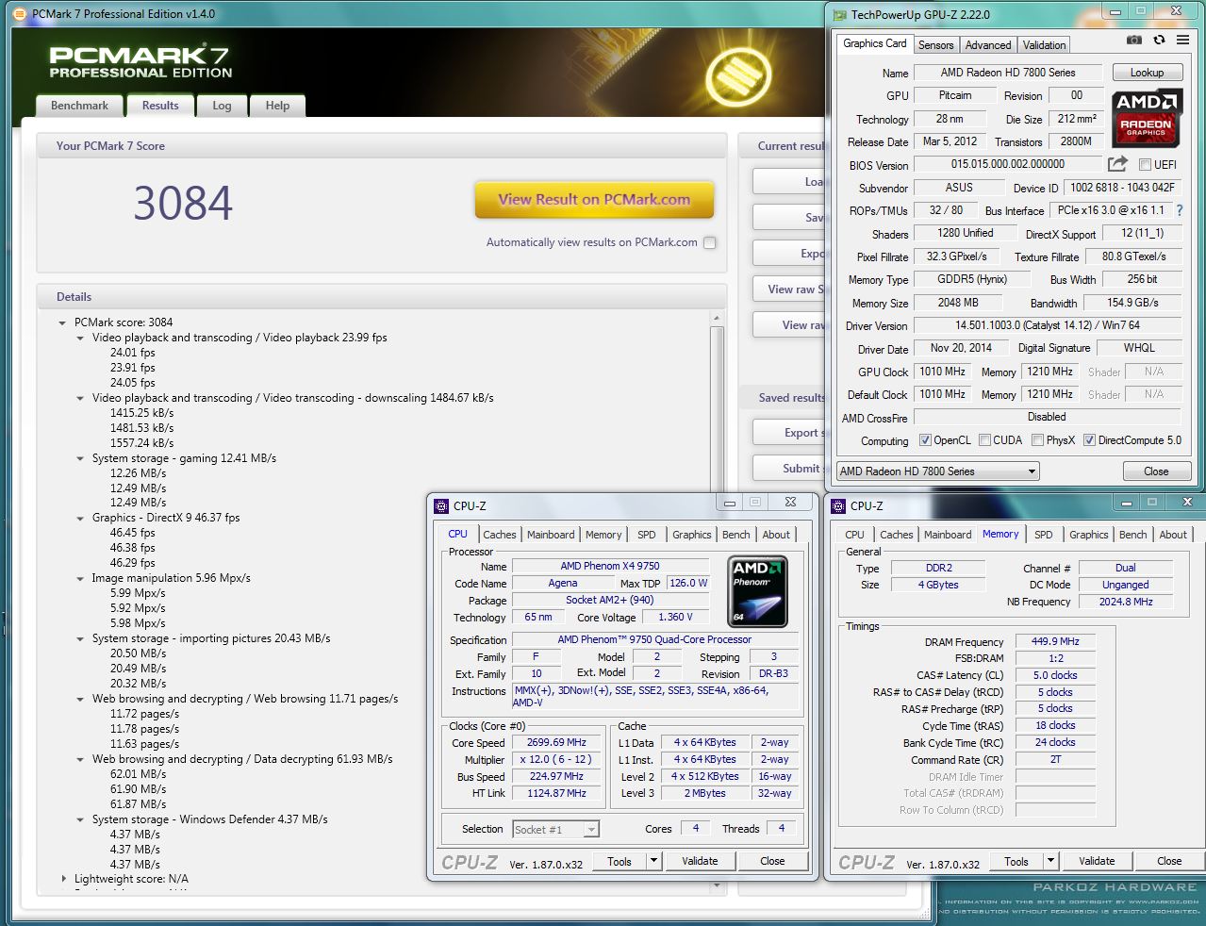Enable automatically view results on PCMark.com
Screen dimensions: 1206x926
(x=710, y=242)
